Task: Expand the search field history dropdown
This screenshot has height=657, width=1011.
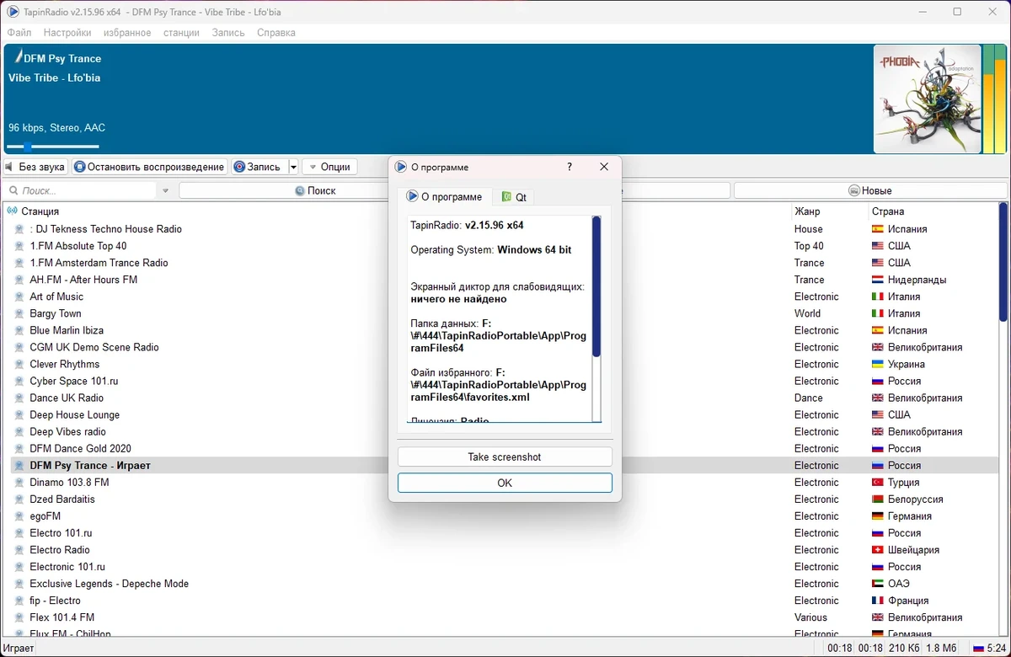Action: 165,191
